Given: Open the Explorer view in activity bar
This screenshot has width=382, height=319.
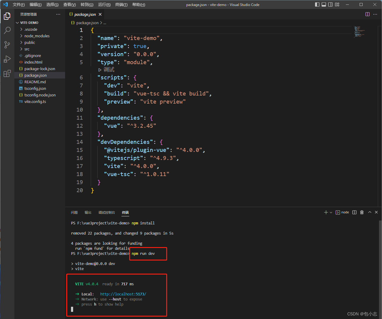Looking at the screenshot, I should [x=7, y=16].
